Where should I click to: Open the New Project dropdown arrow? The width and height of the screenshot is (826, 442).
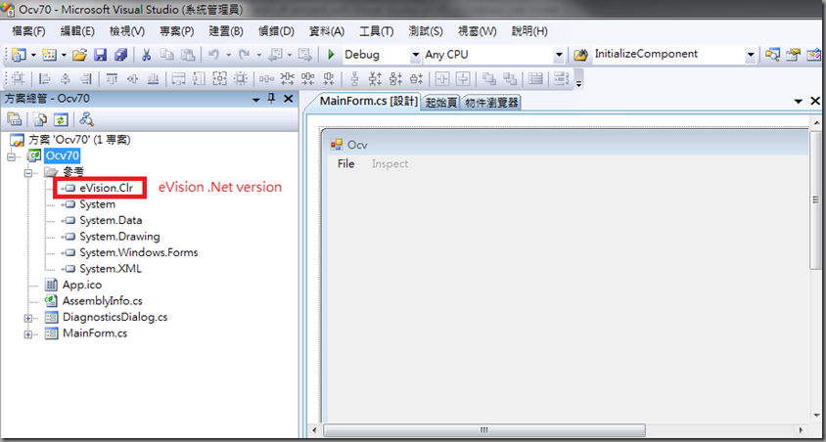[33, 55]
